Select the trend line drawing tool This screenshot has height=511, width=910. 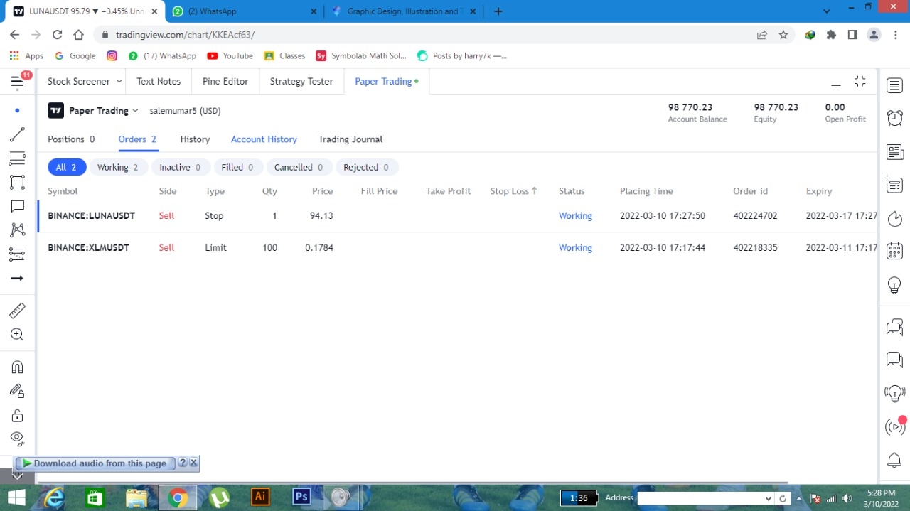coord(17,134)
